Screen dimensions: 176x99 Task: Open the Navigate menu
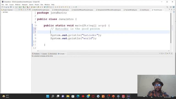pos(25,5)
